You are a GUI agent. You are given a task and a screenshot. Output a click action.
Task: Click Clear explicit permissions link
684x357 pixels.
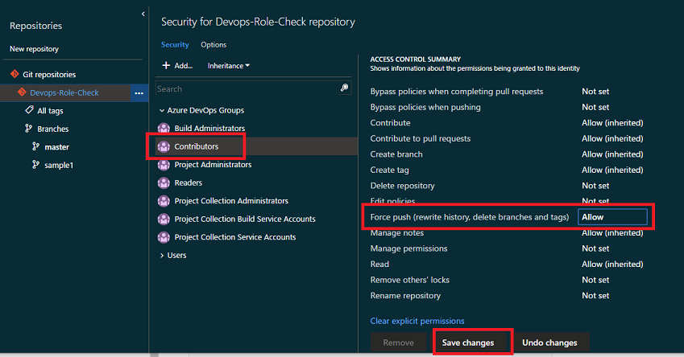coord(417,321)
